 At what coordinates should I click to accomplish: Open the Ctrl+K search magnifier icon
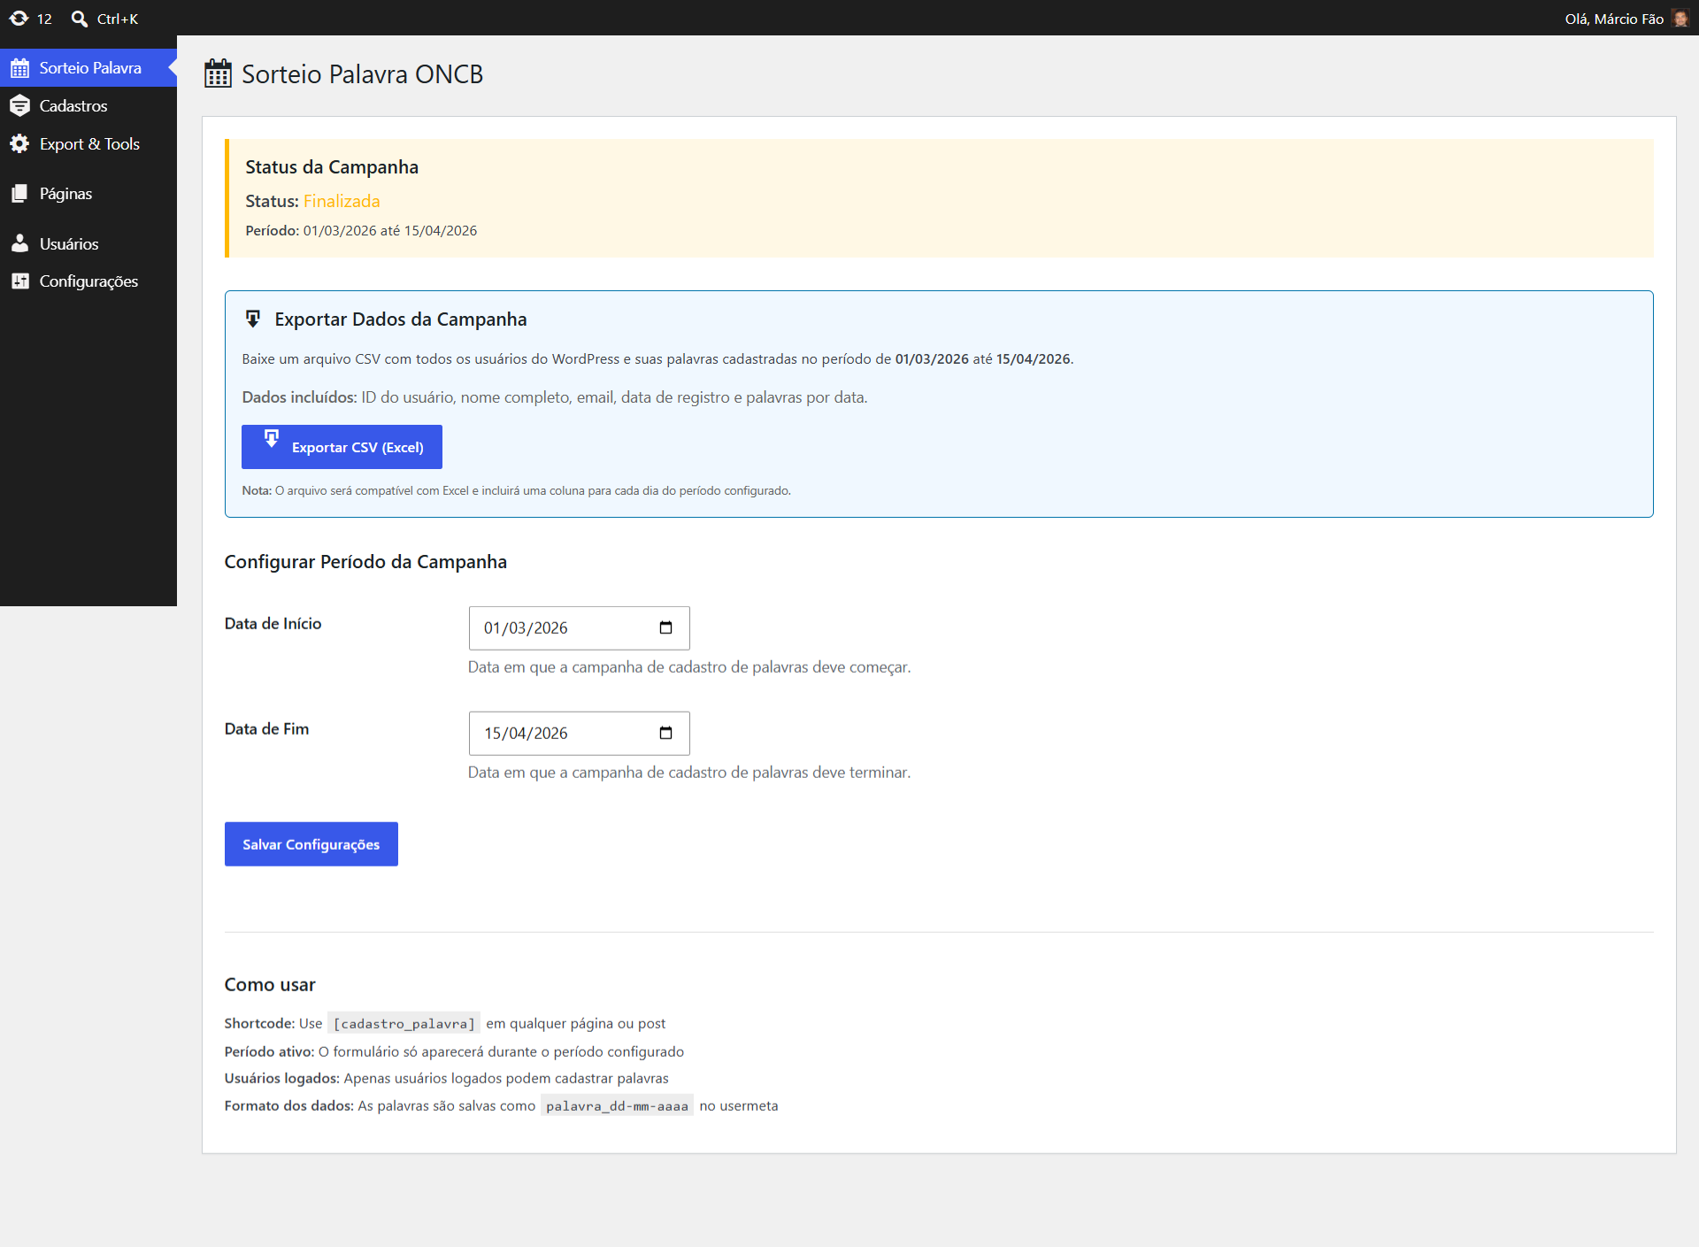point(80,19)
